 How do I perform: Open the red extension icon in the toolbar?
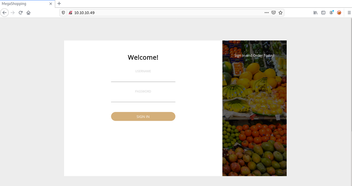pos(339,13)
